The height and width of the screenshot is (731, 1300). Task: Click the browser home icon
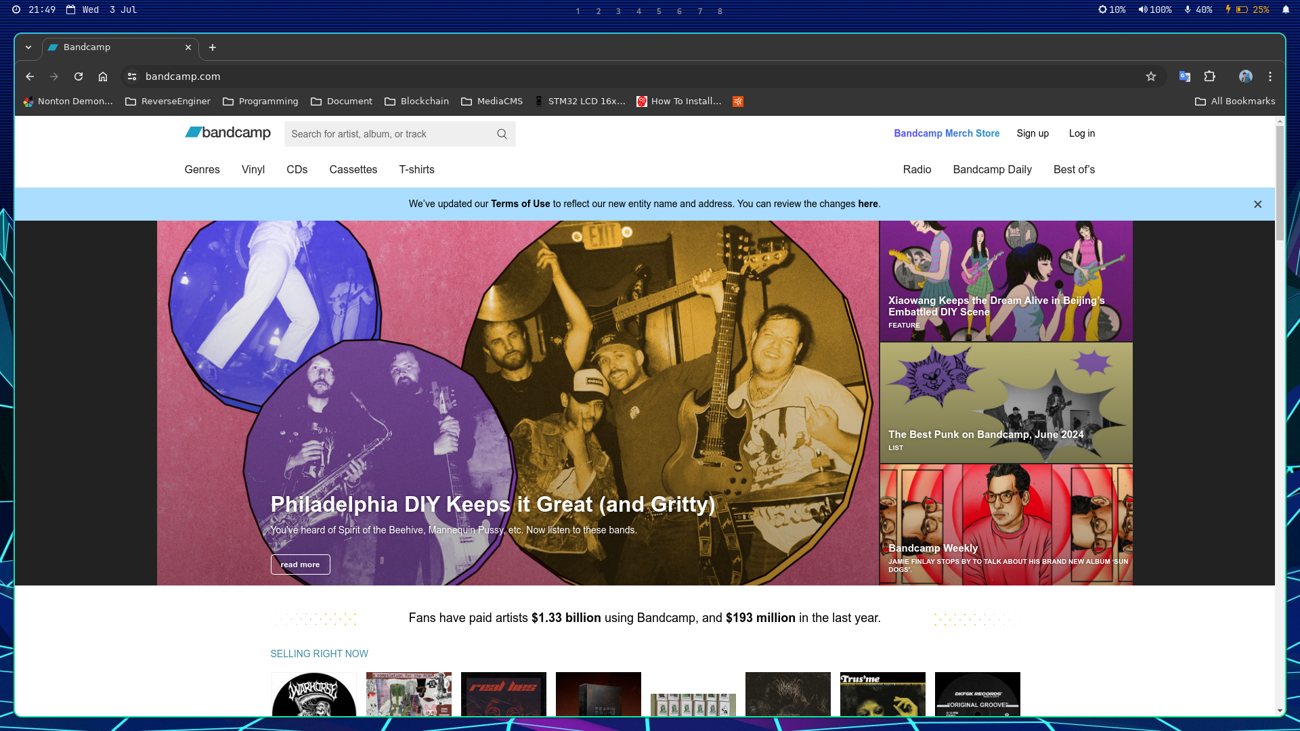point(103,76)
